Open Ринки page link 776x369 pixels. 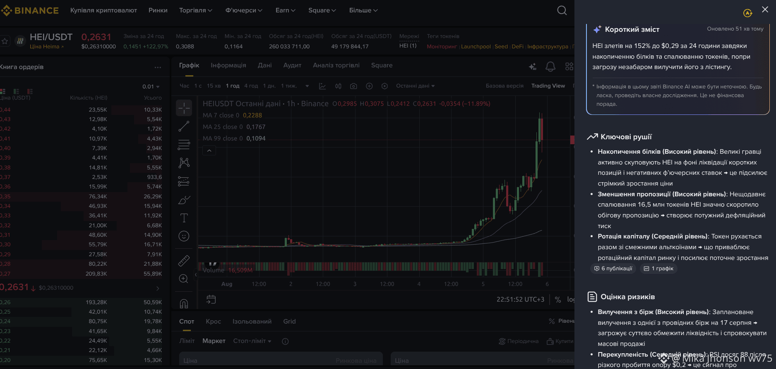coord(158,10)
